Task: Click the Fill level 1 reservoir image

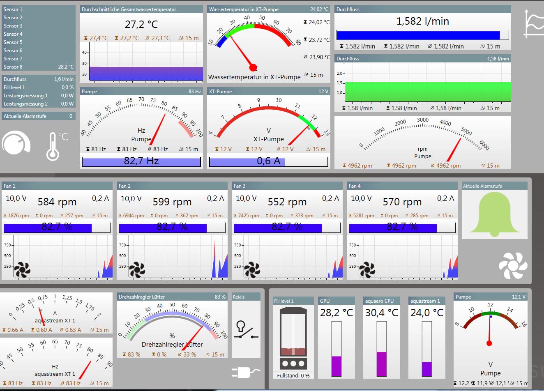Action: 293,338
